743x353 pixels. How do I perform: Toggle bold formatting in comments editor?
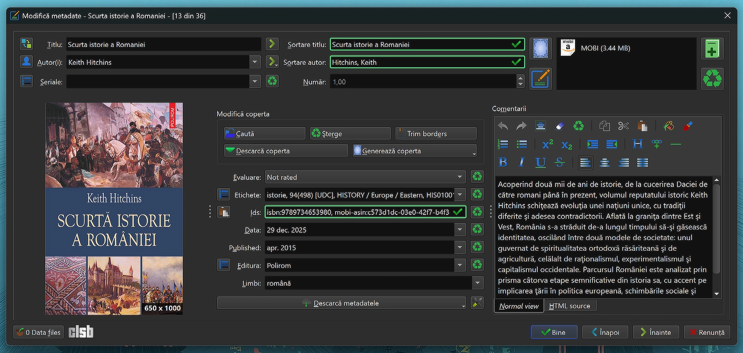503,163
